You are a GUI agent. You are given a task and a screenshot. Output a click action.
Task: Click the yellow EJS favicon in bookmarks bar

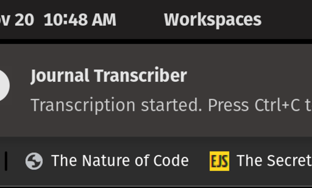219,161
